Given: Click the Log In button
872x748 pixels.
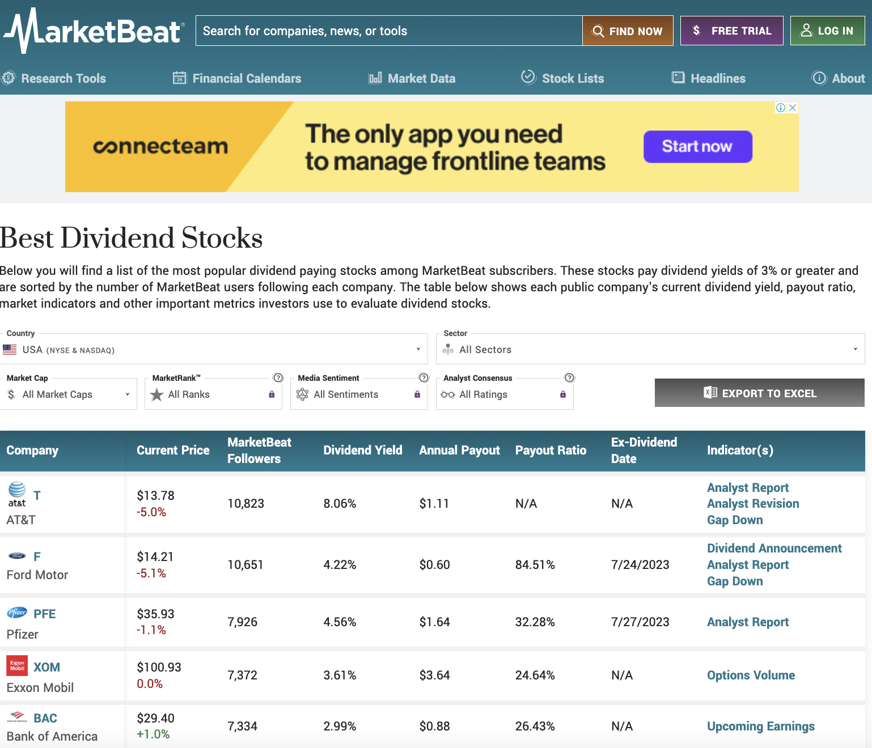Looking at the screenshot, I should (827, 31).
